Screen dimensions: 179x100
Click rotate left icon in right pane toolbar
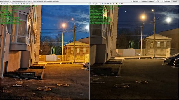[111, 4]
